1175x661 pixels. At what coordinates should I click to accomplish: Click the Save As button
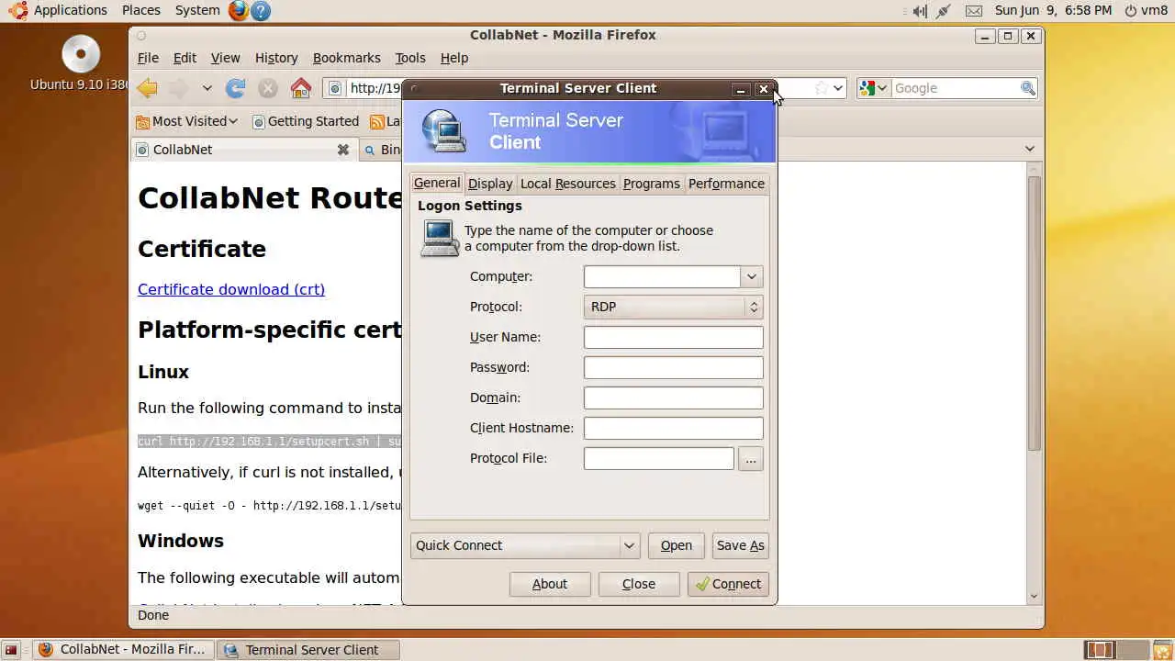(x=740, y=545)
